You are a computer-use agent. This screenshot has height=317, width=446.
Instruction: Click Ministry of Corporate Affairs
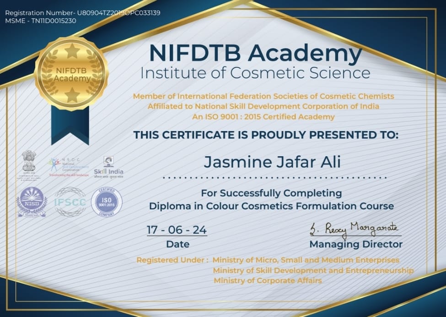[268, 280]
